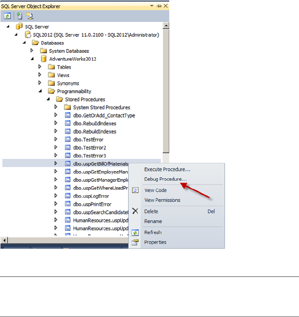
Task: Expand the Synonyms node
Action: coord(40,83)
